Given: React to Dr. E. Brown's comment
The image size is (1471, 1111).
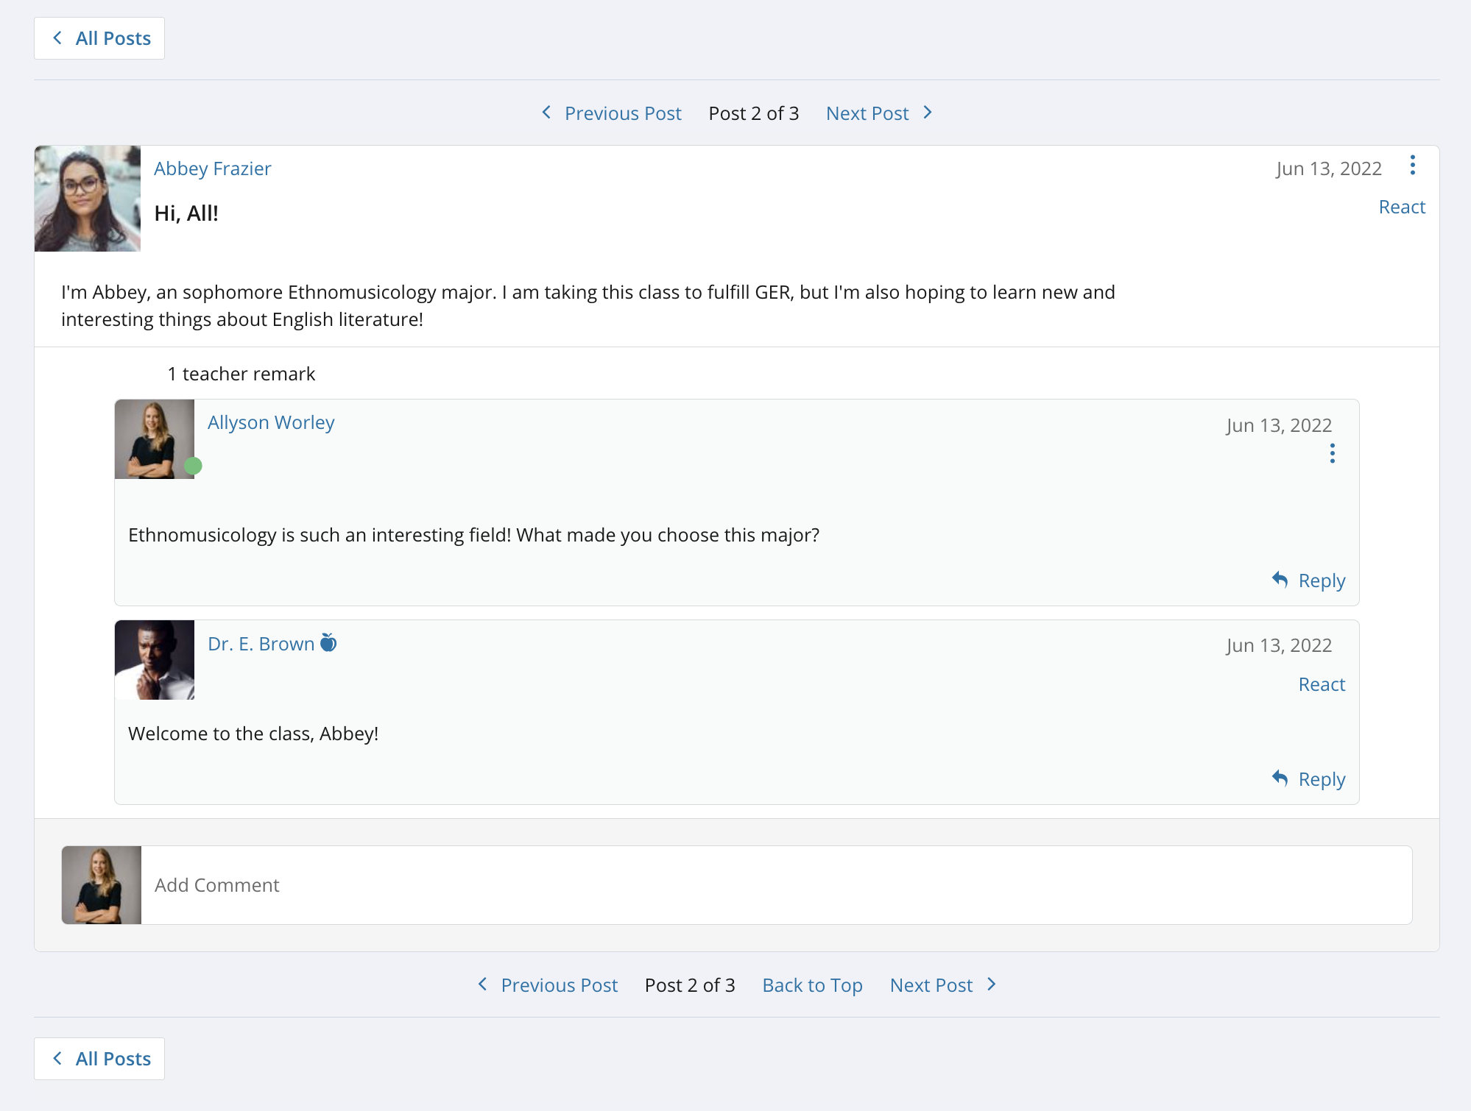Looking at the screenshot, I should [1321, 684].
